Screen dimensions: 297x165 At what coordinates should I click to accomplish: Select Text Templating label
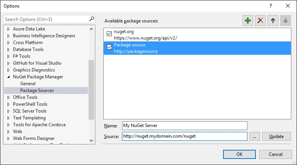click(x=29, y=118)
